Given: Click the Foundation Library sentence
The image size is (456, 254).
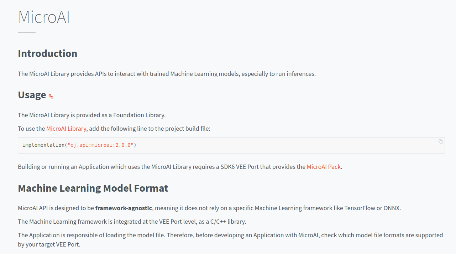Looking at the screenshot, I should tap(92, 115).
